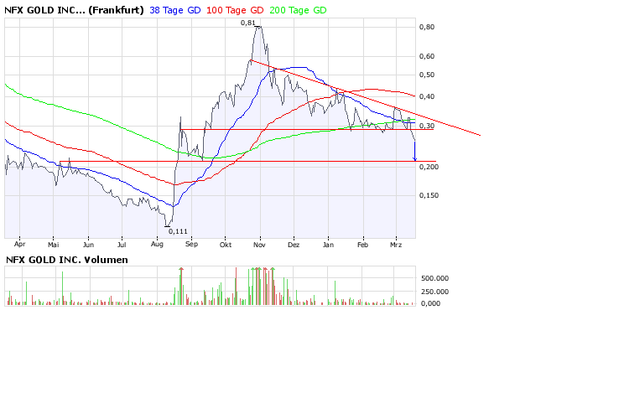This screenshot has height=398, width=619.
Task: Click the 0,150 price axis label
Action: [429, 195]
